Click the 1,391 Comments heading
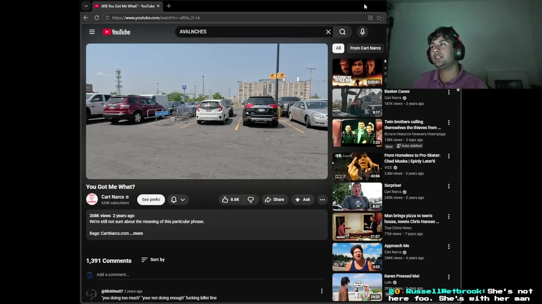Screen dimensions: 542x304 coord(109,261)
